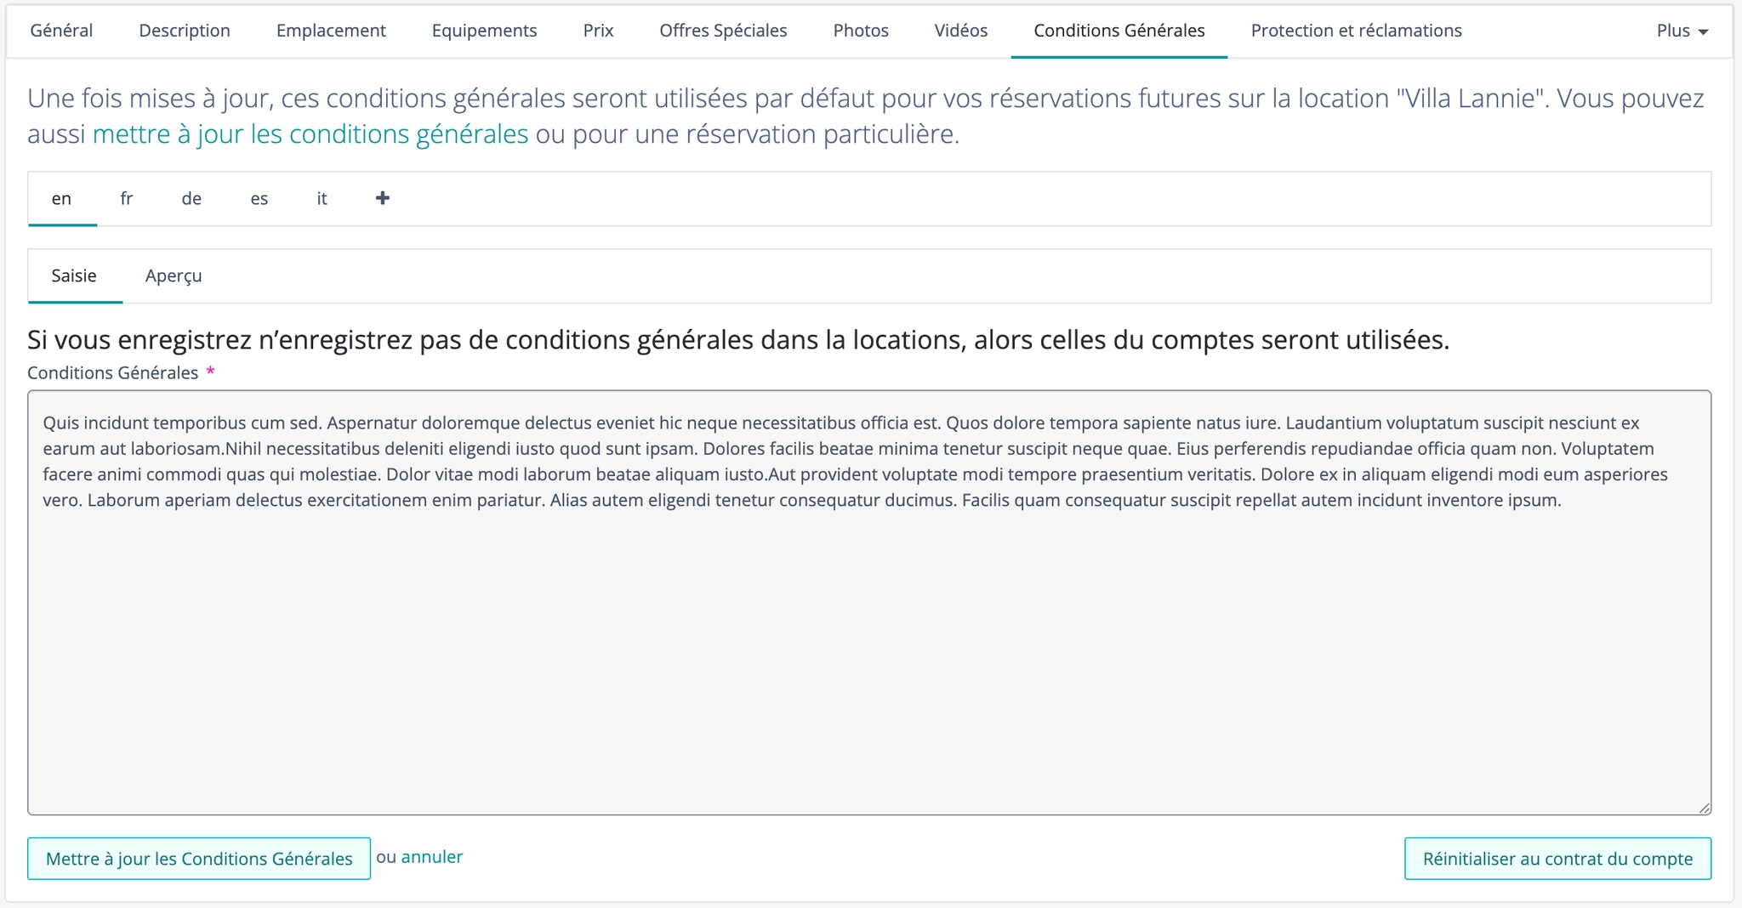Click 'Réinitialiser au contrat du compte' button
Image resolution: width=1742 pixels, height=908 pixels.
click(1557, 859)
